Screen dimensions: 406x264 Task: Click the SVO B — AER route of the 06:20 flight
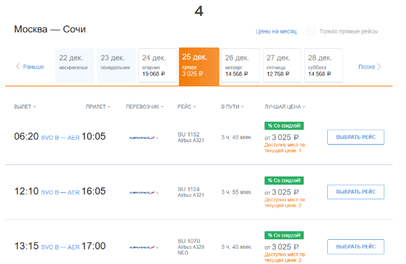coord(60,138)
